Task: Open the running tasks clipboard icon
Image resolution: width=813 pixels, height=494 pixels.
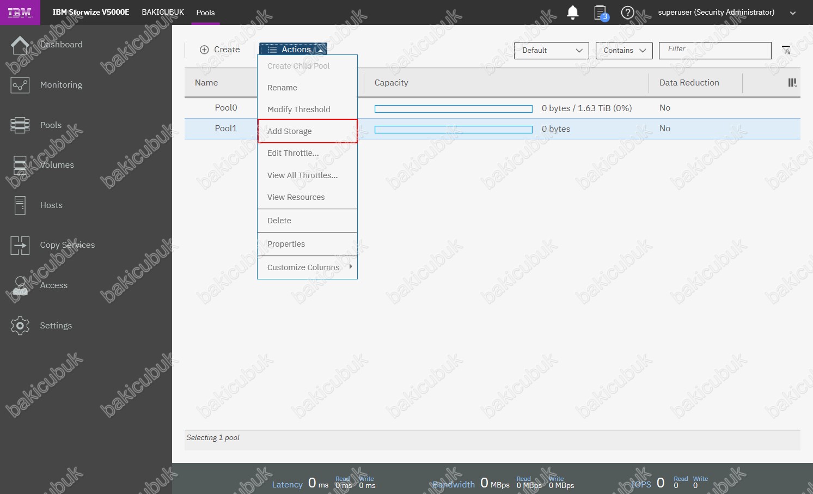Action: point(601,13)
